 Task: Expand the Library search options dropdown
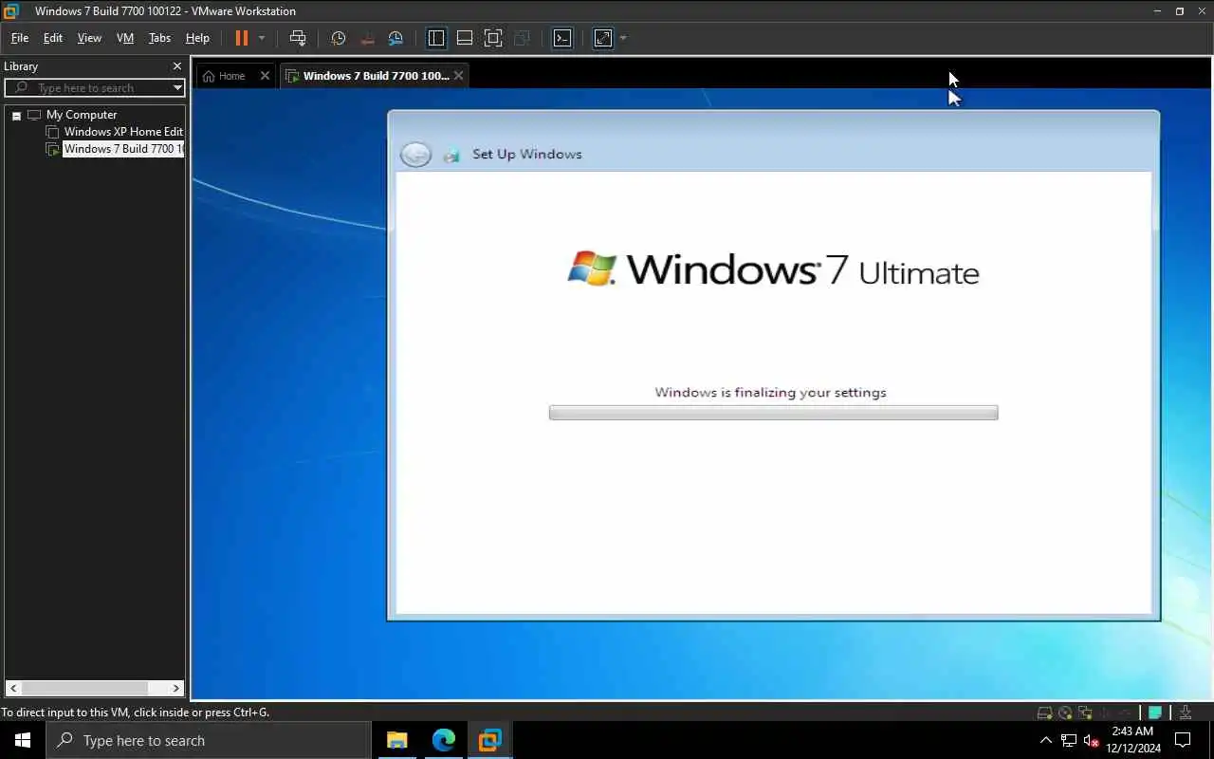[x=177, y=87]
